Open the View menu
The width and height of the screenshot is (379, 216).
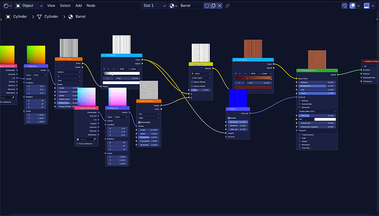(51, 5)
